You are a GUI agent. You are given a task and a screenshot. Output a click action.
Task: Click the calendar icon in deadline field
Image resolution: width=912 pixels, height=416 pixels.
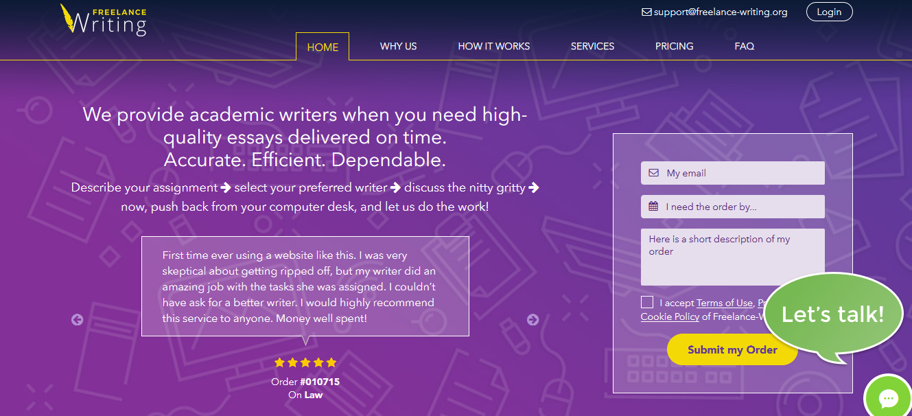pyautogui.click(x=653, y=207)
